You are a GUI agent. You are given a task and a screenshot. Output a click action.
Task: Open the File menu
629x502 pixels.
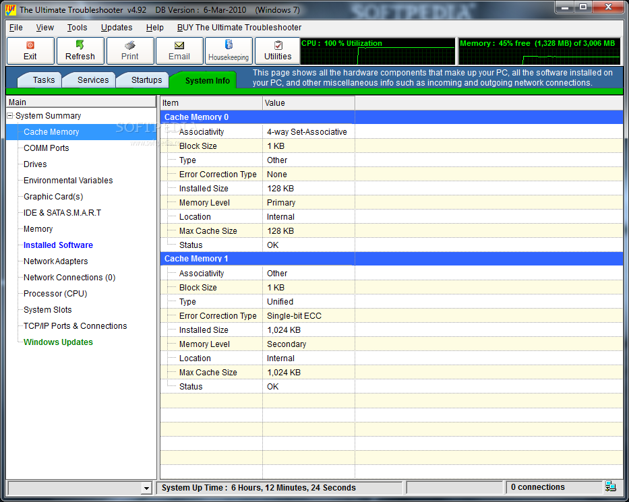pos(16,28)
